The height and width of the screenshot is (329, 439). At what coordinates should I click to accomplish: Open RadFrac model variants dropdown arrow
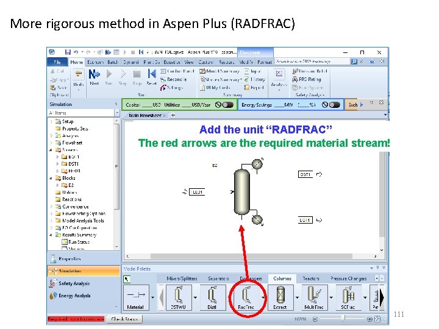[x=263, y=297]
